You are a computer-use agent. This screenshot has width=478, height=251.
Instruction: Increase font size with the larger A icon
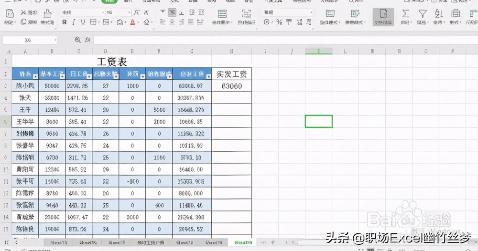click(137, 12)
